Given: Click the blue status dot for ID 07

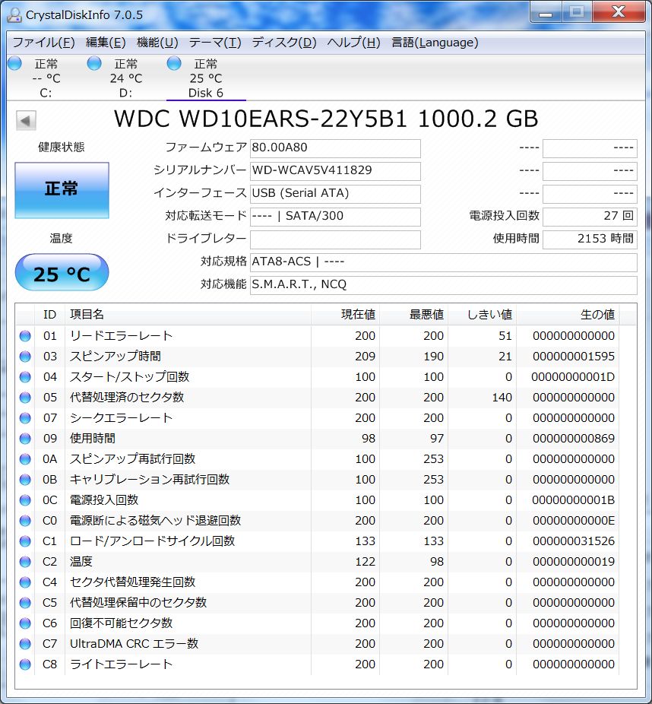Looking at the screenshot, I should click(25, 418).
